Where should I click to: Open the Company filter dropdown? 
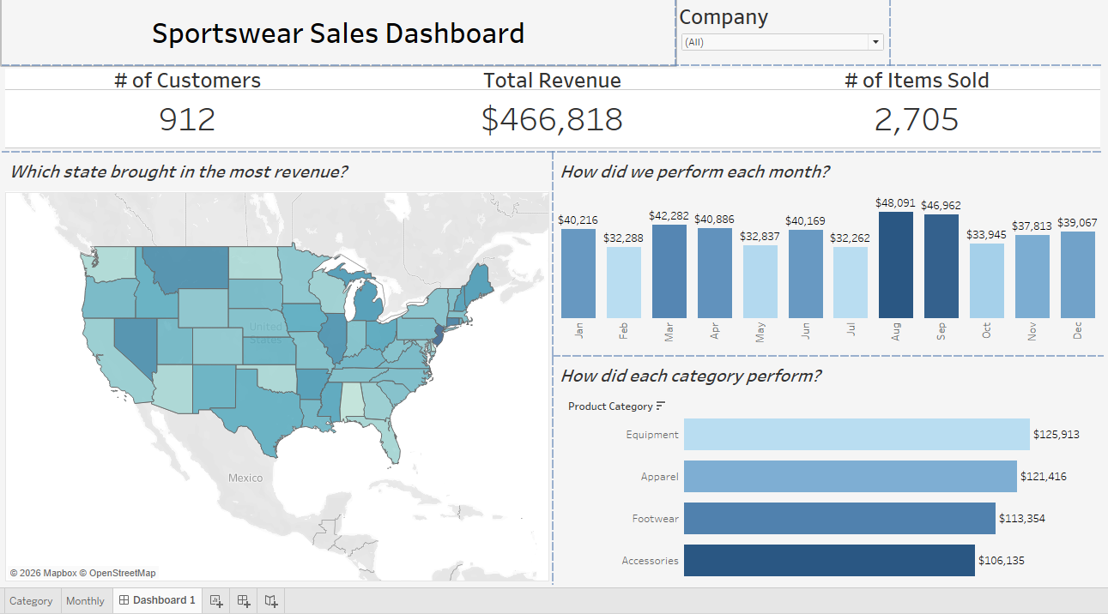(875, 41)
